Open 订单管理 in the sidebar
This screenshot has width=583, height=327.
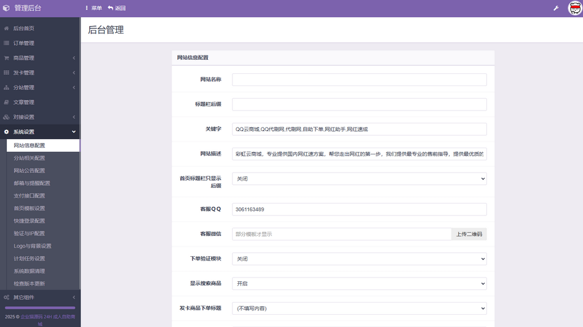pyautogui.click(x=40, y=43)
